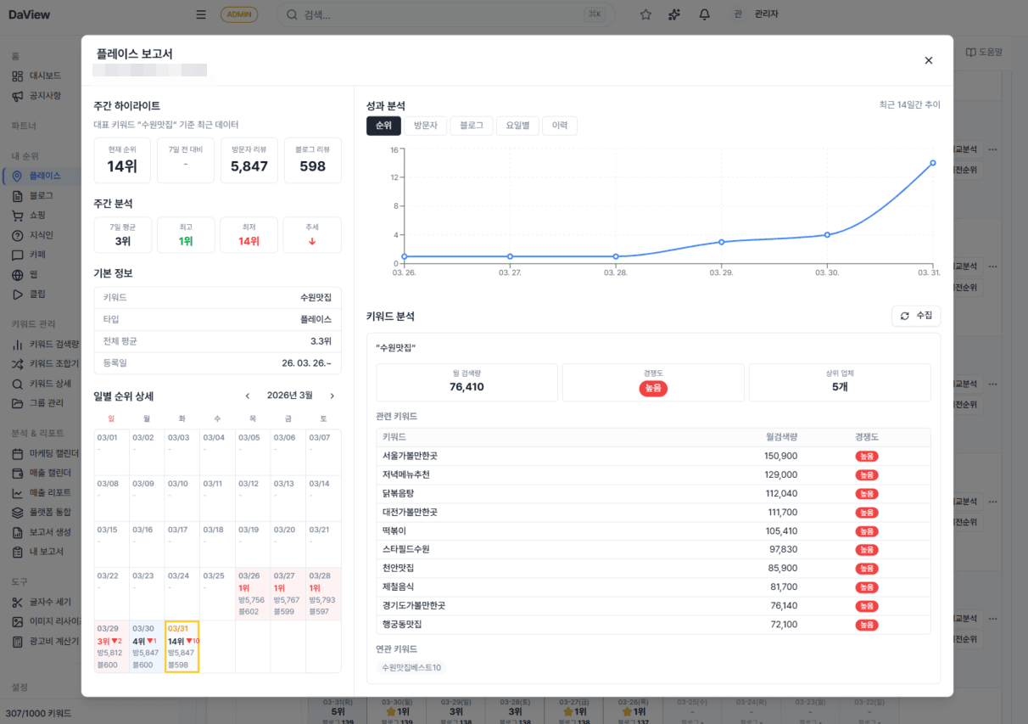The image size is (1028, 724).
Task: Click the 검색 search input field
Action: pos(365,14)
